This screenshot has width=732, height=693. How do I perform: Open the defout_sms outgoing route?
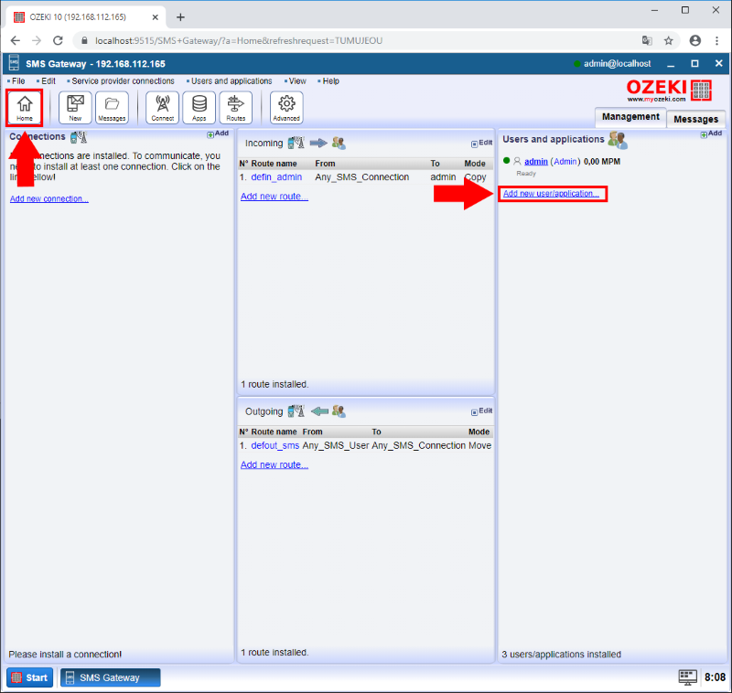[275, 445]
